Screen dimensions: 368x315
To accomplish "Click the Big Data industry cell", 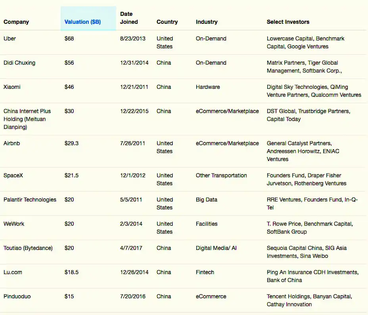I will (x=207, y=200).
